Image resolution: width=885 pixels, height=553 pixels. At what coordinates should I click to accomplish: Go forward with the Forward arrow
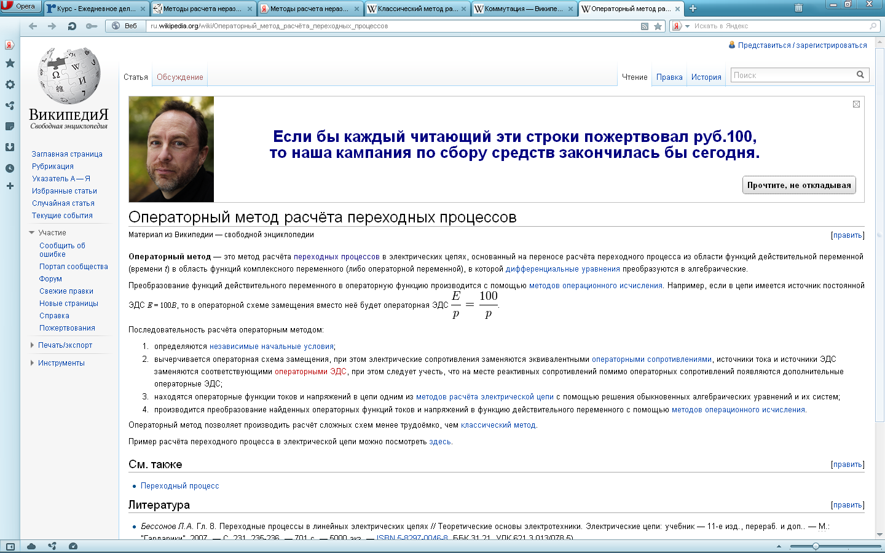click(x=52, y=26)
